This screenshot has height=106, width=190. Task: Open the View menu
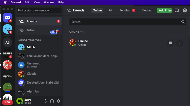(37, 2)
